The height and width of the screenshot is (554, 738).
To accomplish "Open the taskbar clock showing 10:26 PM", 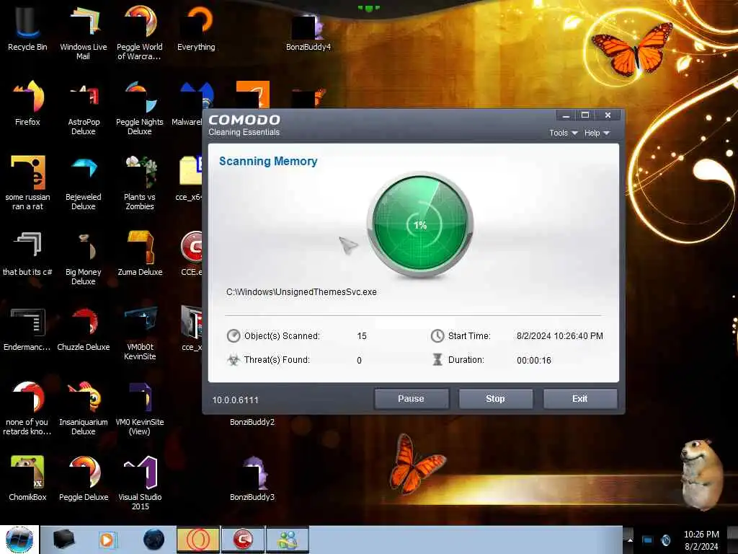I will coord(701,540).
